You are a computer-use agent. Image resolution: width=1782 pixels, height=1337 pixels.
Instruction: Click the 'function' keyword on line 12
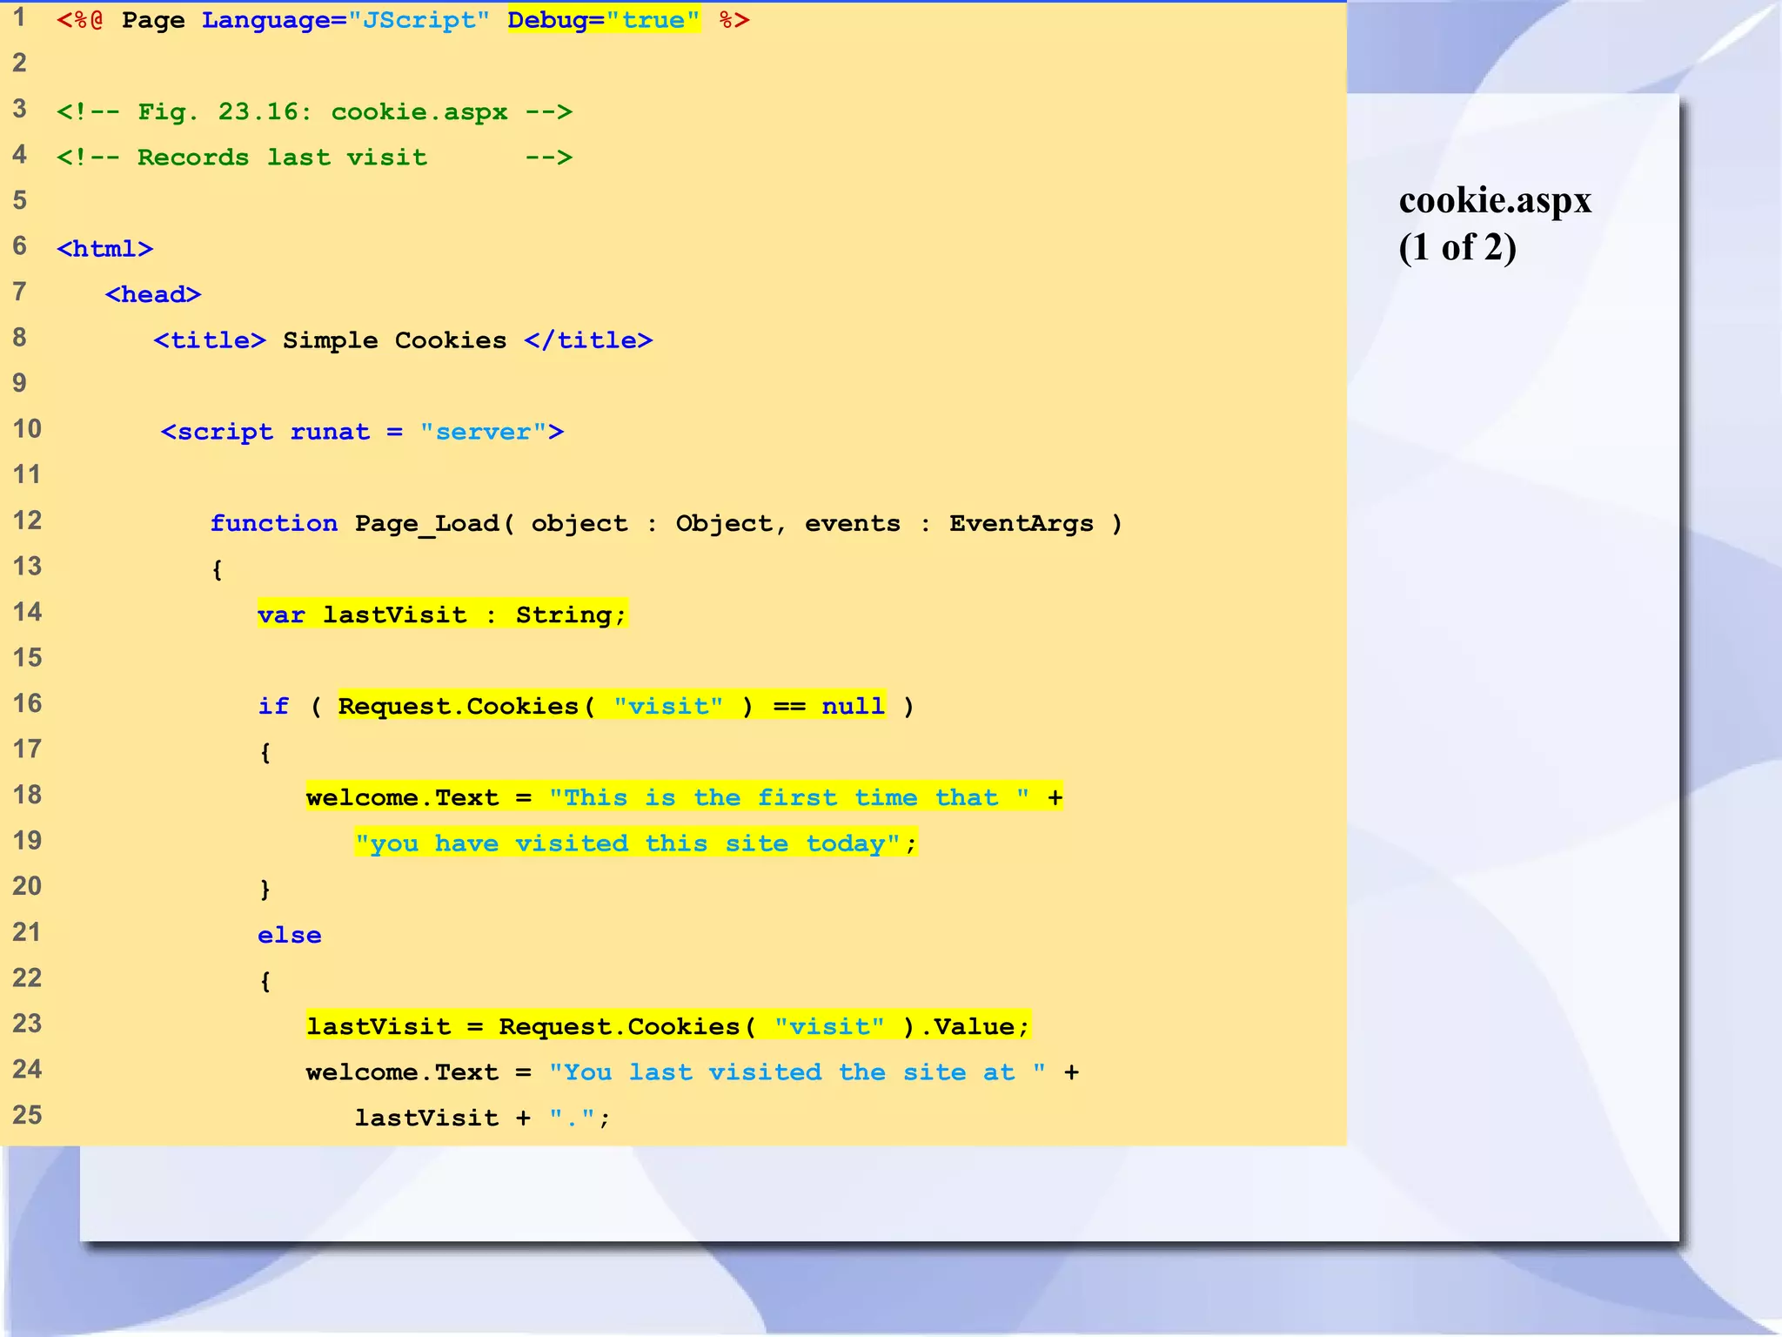273,523
